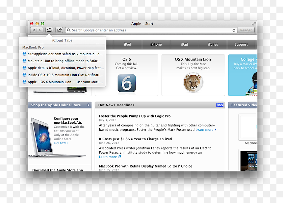This screenshot has height=203, width=283.
Task: Click Buy now link for MacBook Air
Action: [61, 143]
